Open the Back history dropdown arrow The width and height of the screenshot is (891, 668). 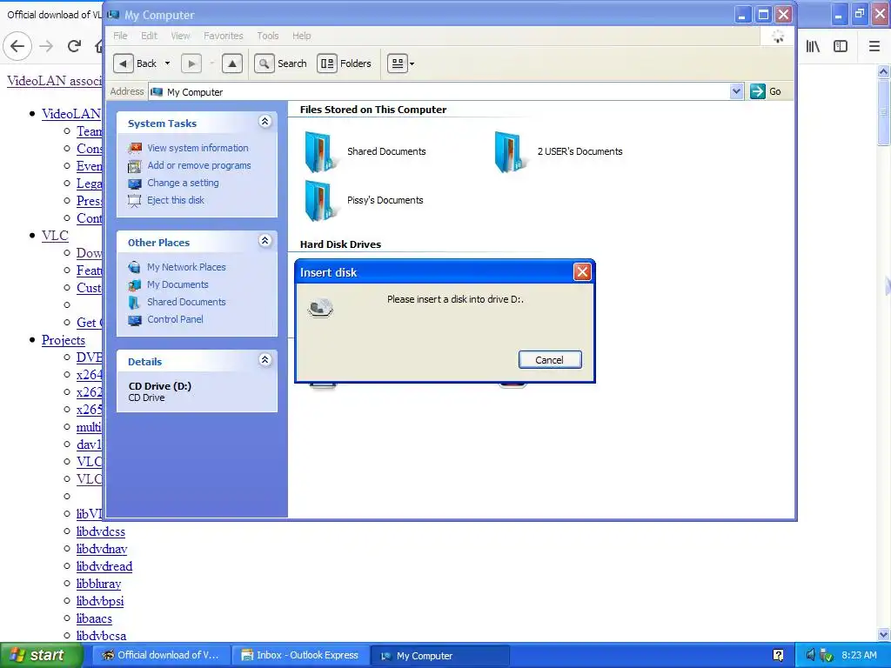click(167, 63)
